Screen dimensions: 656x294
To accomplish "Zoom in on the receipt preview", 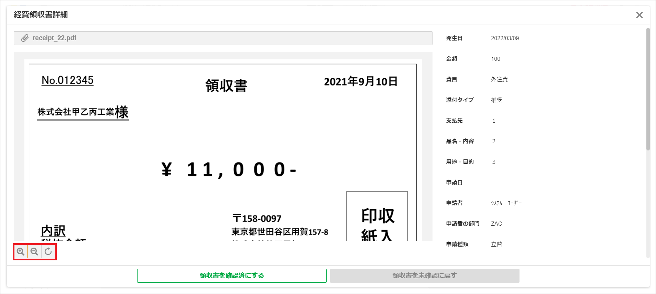I will pyautogui.click(x=21, y=251).
